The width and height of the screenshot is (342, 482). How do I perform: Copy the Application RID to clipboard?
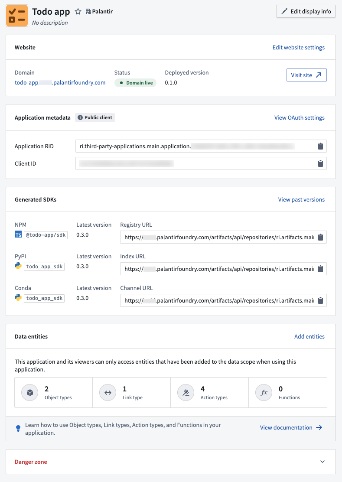click(x=320, y=147)
